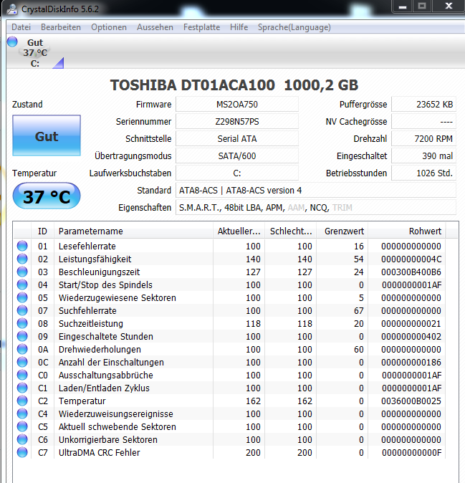Click the Übertragungsmodus field SATA/600
Screen dimensions: 465x483
237,156
